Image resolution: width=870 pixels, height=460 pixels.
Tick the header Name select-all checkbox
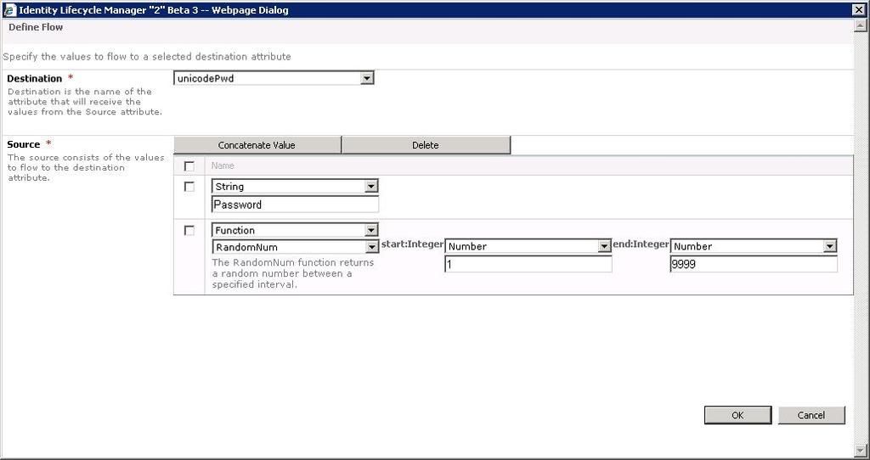(x=189, y=165)
